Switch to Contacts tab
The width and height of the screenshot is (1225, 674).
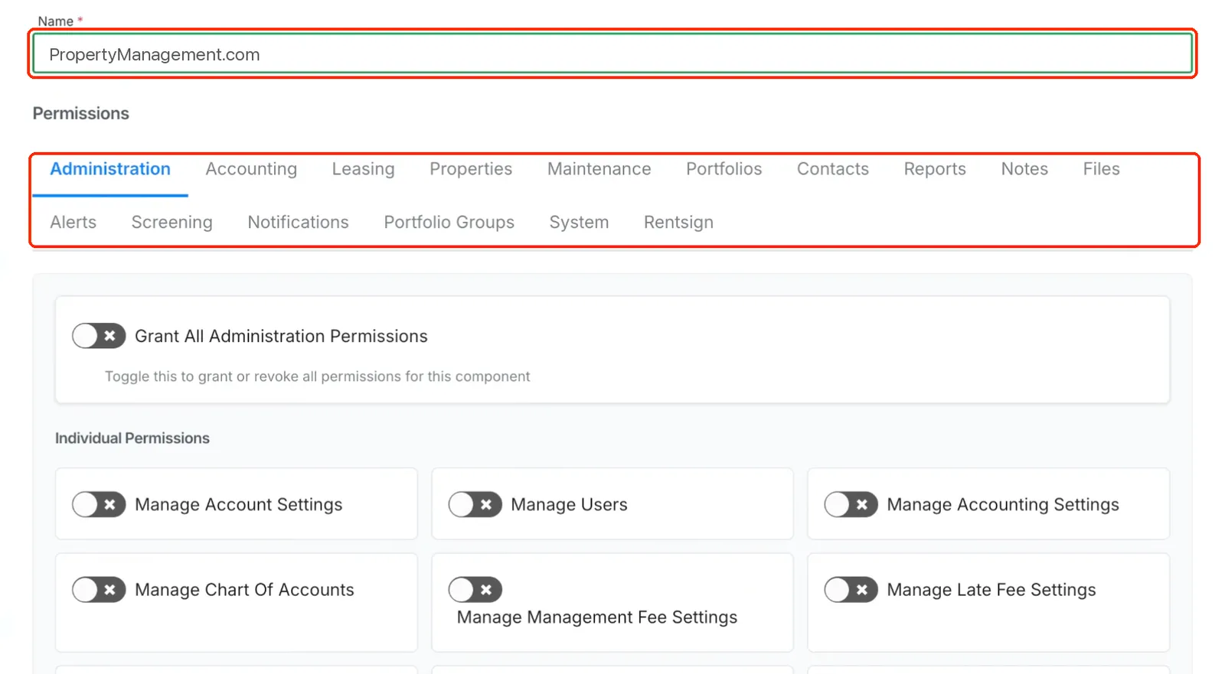point(833,169)
